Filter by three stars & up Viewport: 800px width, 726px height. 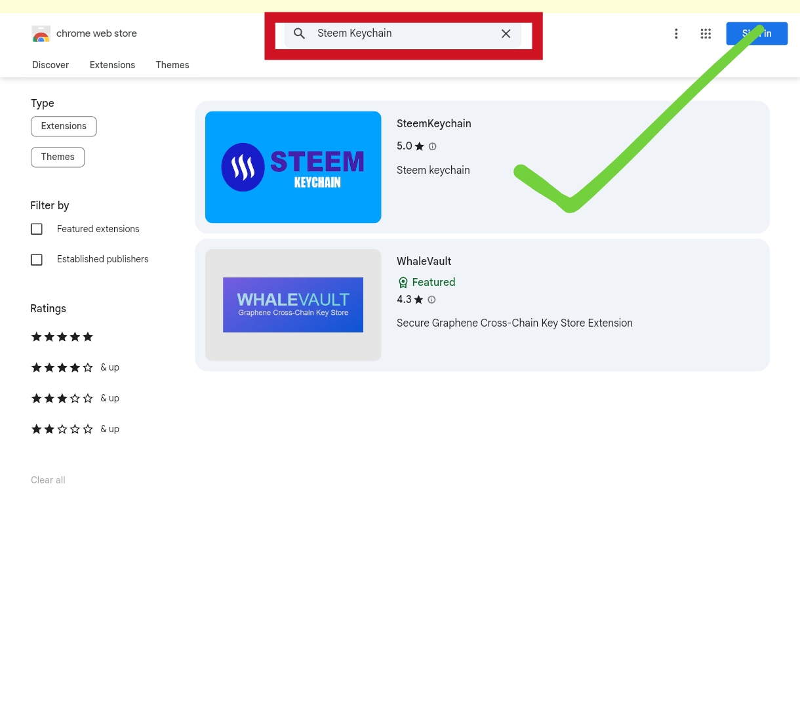coord(75,399)
